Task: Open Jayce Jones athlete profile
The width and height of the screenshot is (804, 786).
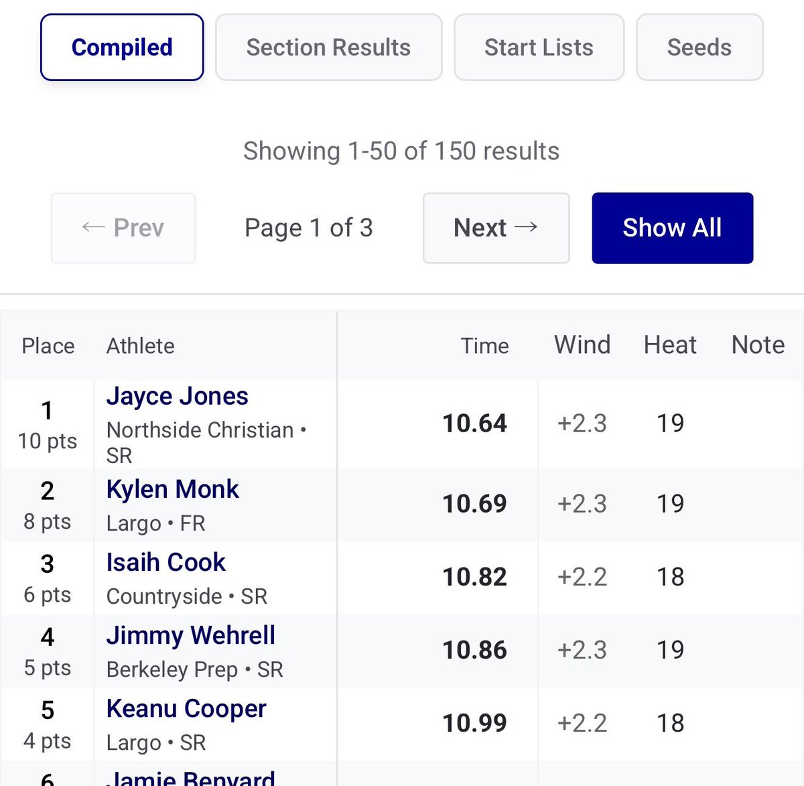Action: 178,396
